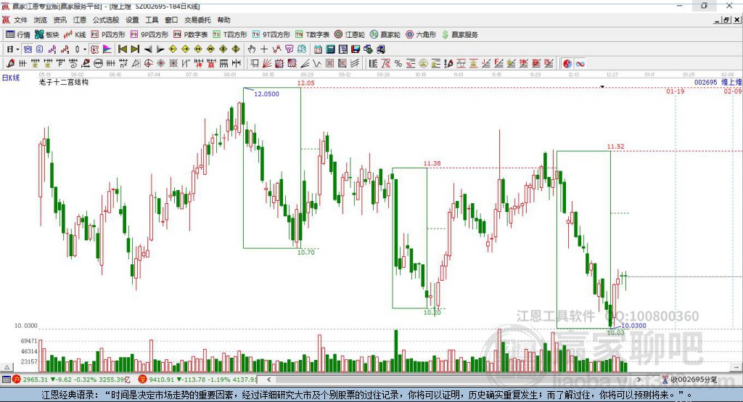Screen dimensions: 743x402
Task: Open the 9T四方形 tool
Action: [271, 34]
